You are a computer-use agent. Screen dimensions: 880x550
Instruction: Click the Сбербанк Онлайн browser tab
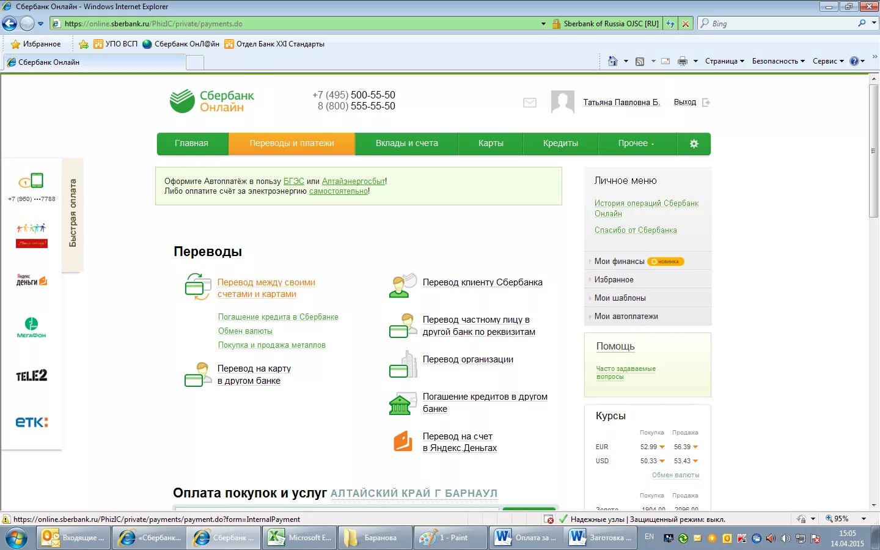coord(94,62)
